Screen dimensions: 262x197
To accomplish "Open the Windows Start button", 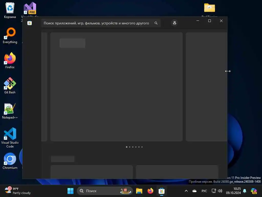I will [x=70, y=191].
